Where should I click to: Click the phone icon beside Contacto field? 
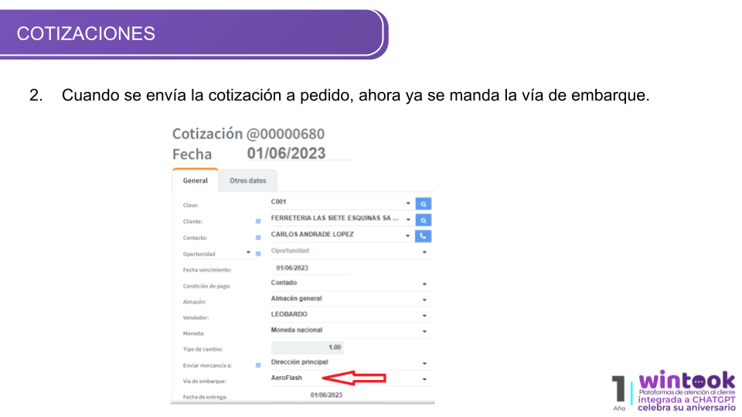pos(423,236)
